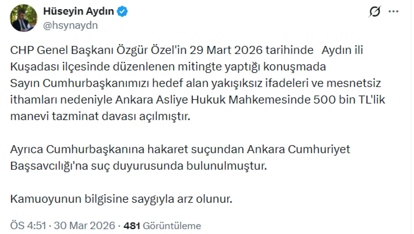Open the Grok explain icon
The height and width of the screenshot is (234, 414).
[375, 12]
